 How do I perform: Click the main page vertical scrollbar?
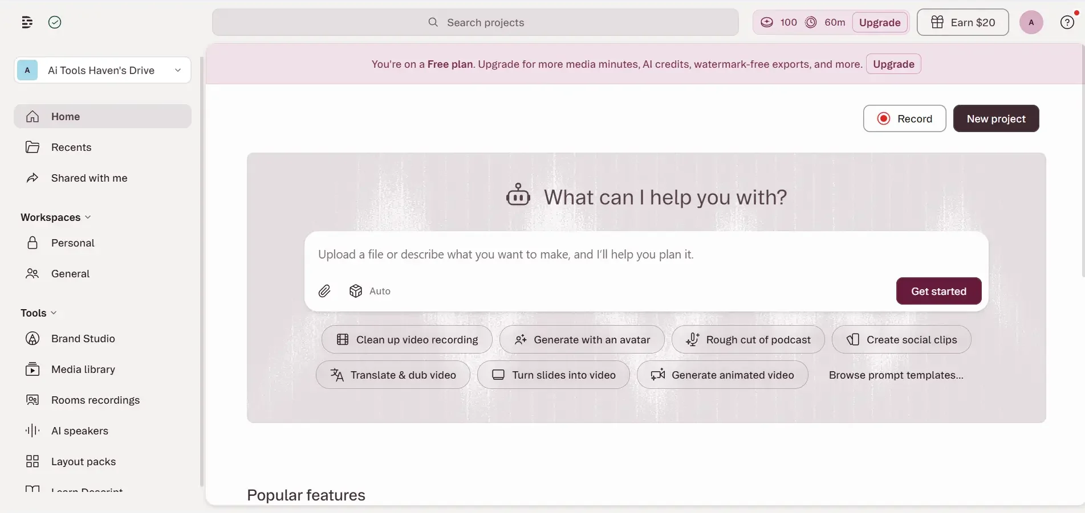[x=1083, y=161]
